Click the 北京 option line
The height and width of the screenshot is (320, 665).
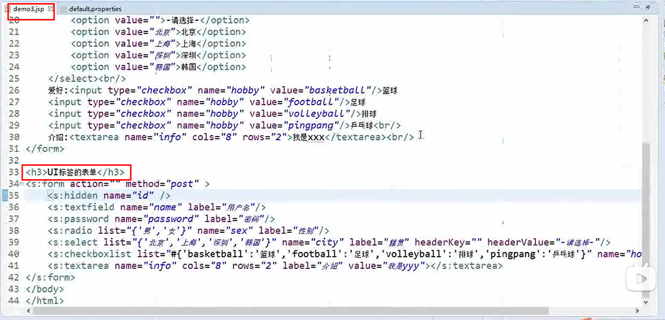tap(158, 32)
